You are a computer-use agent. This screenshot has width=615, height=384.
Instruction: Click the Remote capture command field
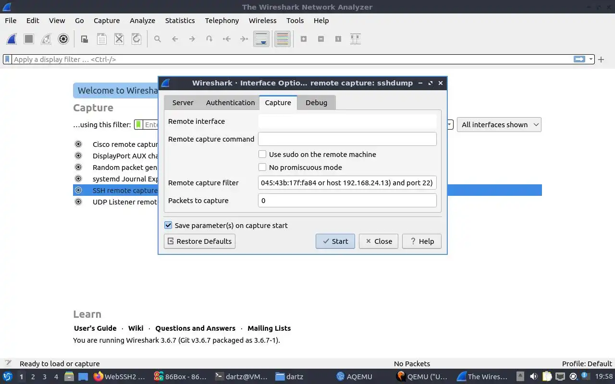coord(347,139)
